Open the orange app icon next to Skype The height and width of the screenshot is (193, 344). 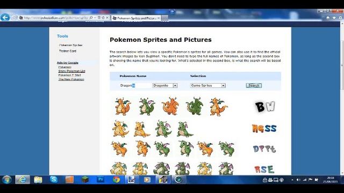coord(69,180)
